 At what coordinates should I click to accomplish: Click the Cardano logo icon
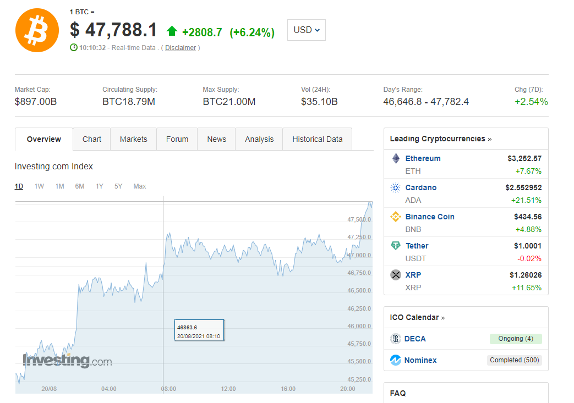tap(396, 187)
